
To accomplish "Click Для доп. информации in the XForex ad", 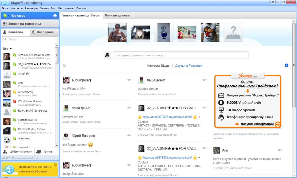I will tap(257, 124).
